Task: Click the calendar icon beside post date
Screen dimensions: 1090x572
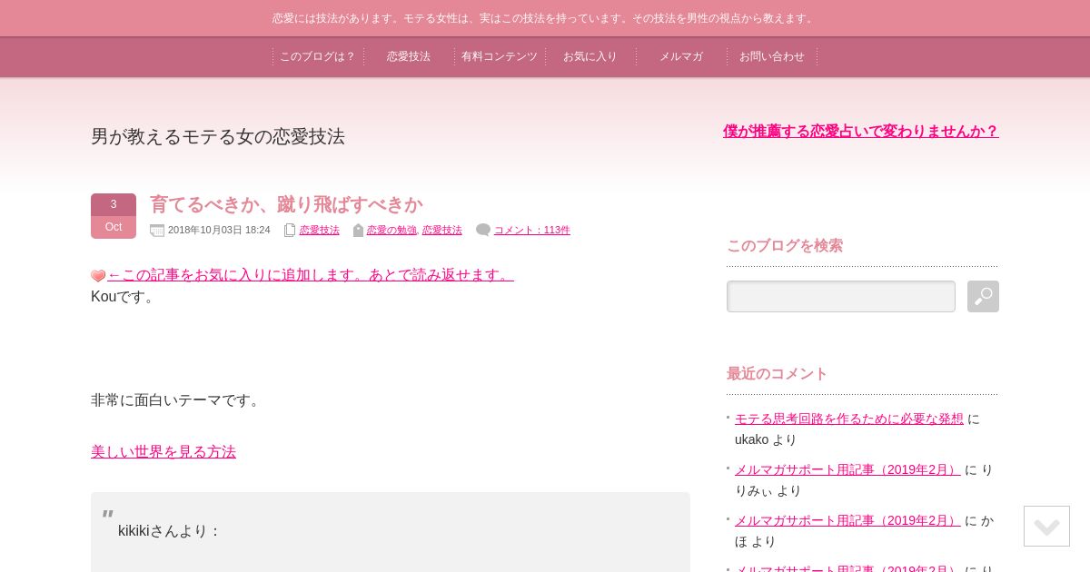Action: [157, 231]
